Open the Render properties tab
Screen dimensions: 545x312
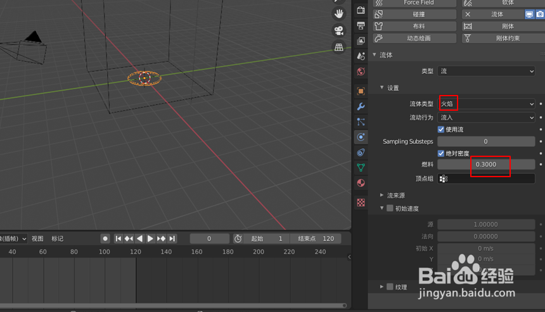coord(361,10)
